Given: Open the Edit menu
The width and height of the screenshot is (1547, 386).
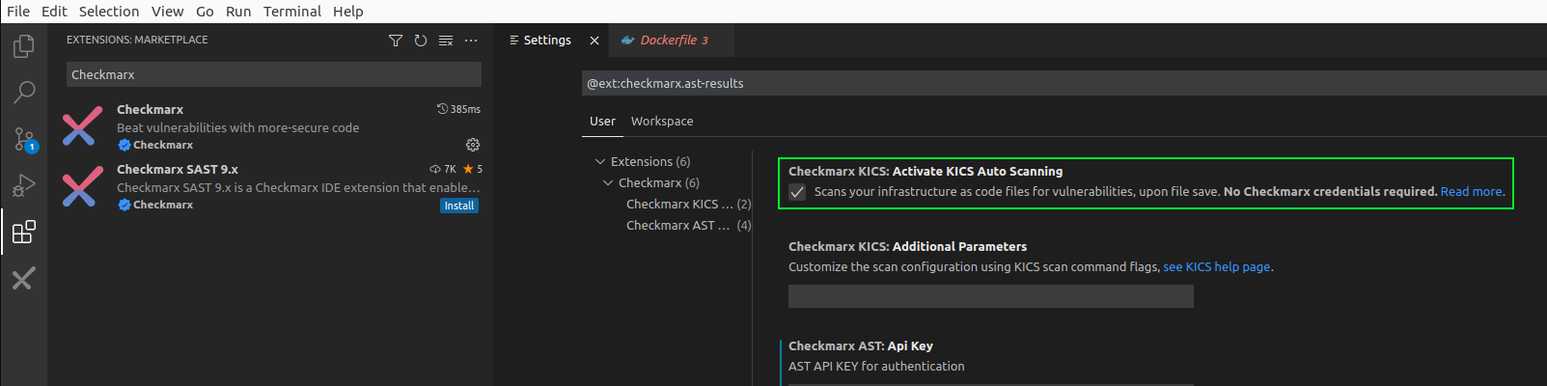Looking at the screenshot, I should pyautogui.click(x=54, y=12).
